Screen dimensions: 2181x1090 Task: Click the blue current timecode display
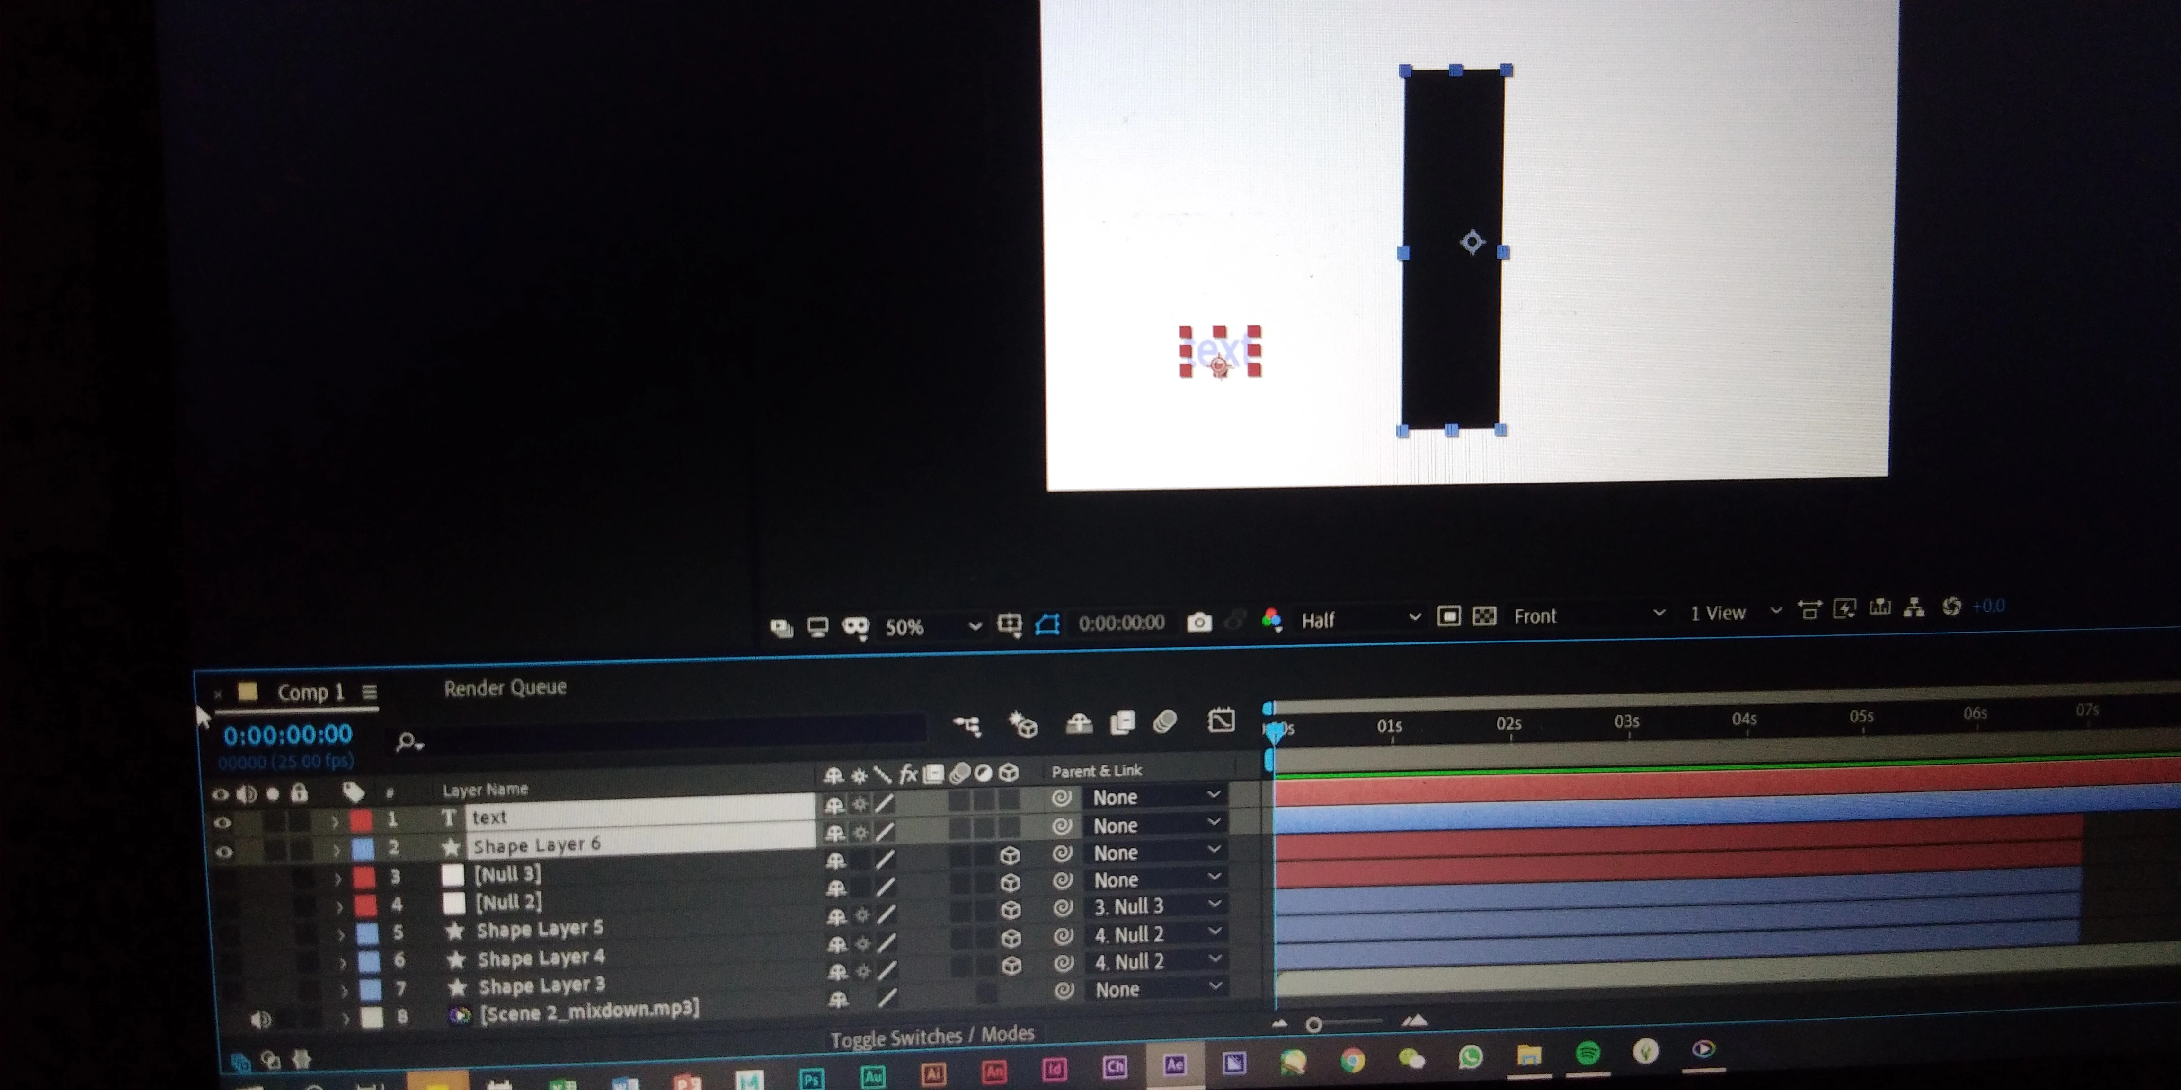pos(287,735)
